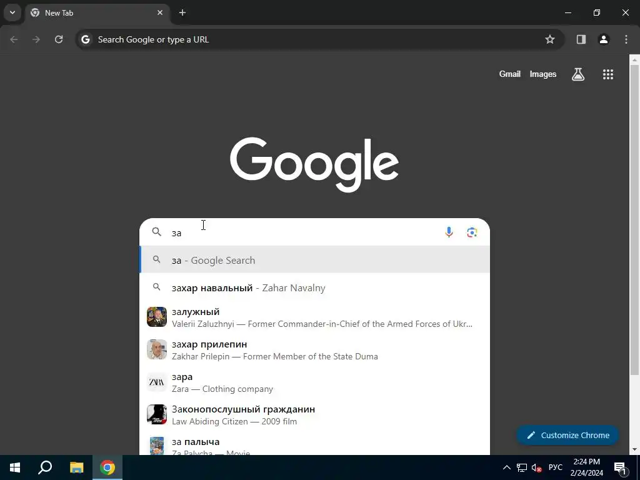Search by image with Google Lens
640x480 pixels.
click(x=472, y=232)
